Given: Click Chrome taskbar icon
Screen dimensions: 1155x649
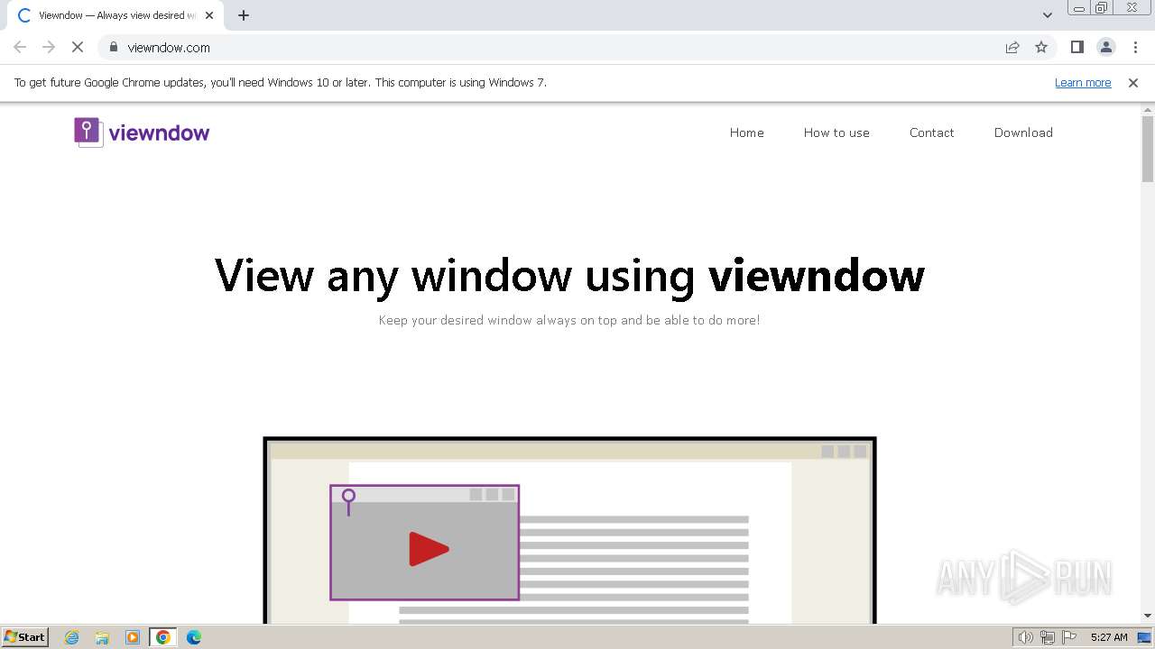Looking at the screenshot, I should coord(163,637).
